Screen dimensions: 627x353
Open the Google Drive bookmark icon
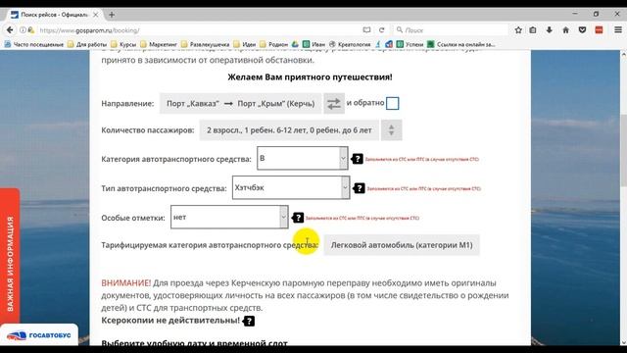click(295, 44)
